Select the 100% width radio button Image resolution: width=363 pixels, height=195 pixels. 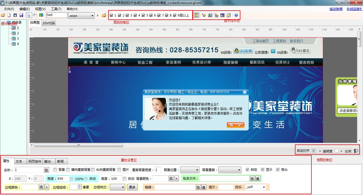tap(72, 179)
